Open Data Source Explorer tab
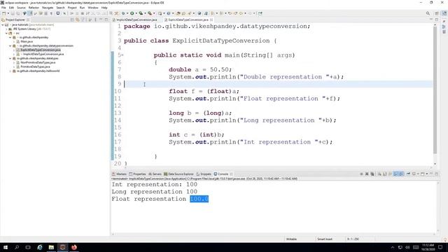Screen dimensions: 448x252 (x=178, y=174)
